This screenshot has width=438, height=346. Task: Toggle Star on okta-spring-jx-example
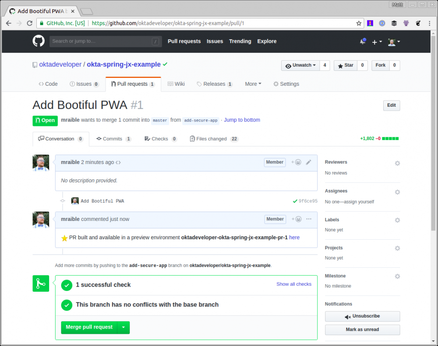coord(346,65)
